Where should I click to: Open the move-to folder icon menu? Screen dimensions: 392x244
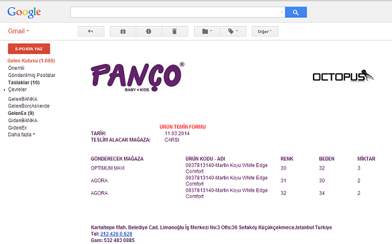[x=207, y=31]
